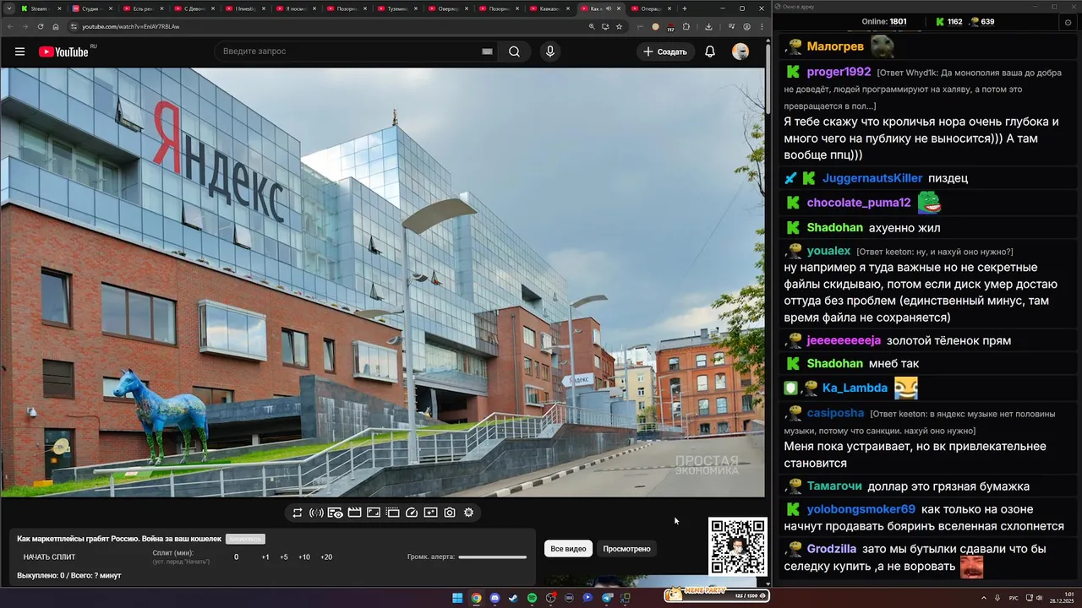Open chat user yolobongsmoker69's name
Viewport: 1082px width, 608px height.
(861, 509)
